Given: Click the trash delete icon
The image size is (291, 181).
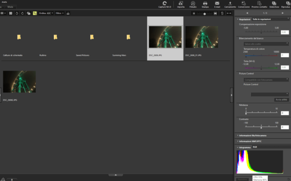Looking at the screenshot, I should 222,13.
